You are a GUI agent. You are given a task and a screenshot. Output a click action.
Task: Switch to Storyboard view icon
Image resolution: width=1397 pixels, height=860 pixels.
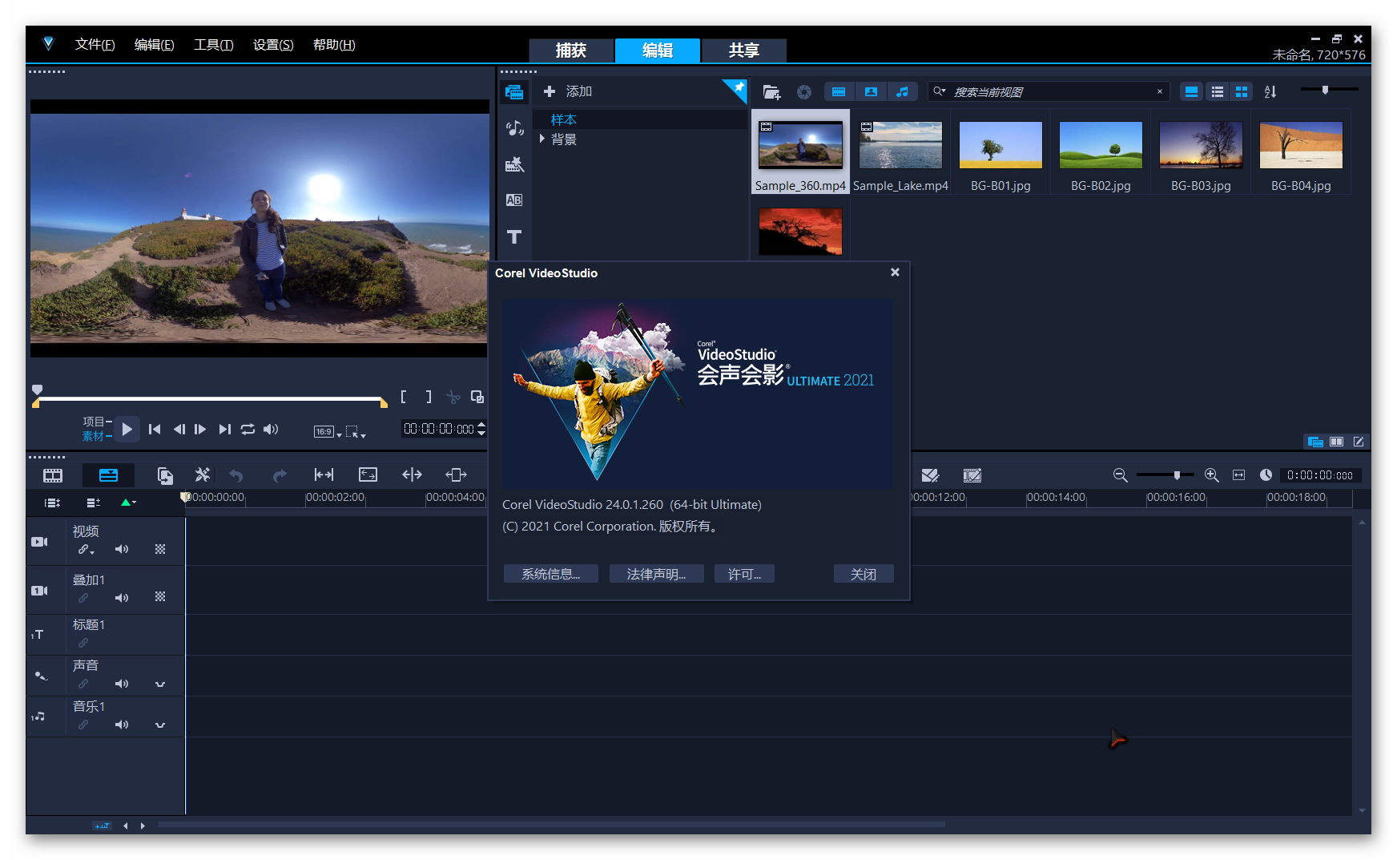coord(53,475)
